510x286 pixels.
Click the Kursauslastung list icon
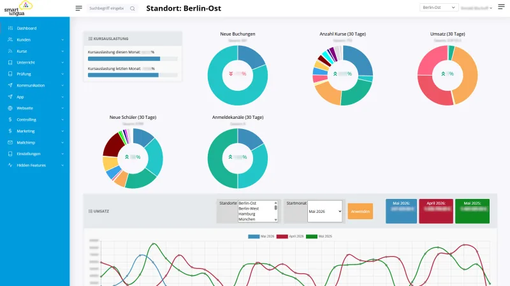91,39
